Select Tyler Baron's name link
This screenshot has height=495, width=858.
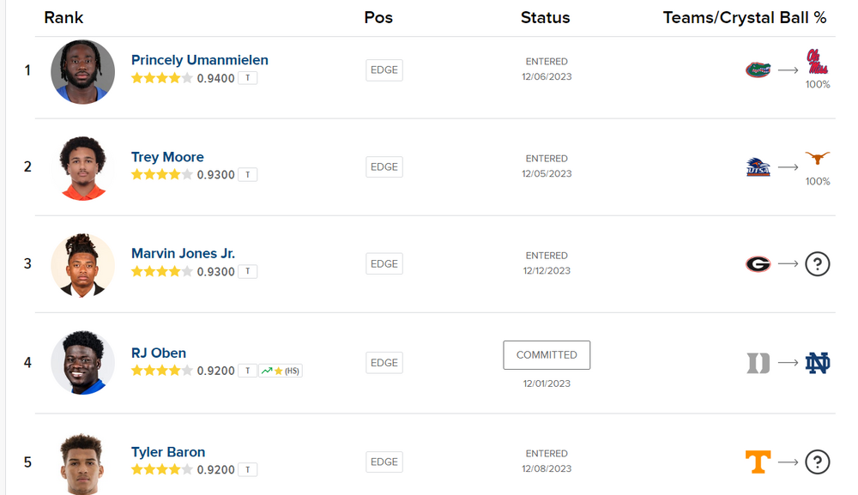tap(168, 452)
